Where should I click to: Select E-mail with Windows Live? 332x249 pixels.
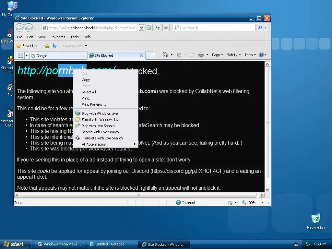(x=106, y=120)
